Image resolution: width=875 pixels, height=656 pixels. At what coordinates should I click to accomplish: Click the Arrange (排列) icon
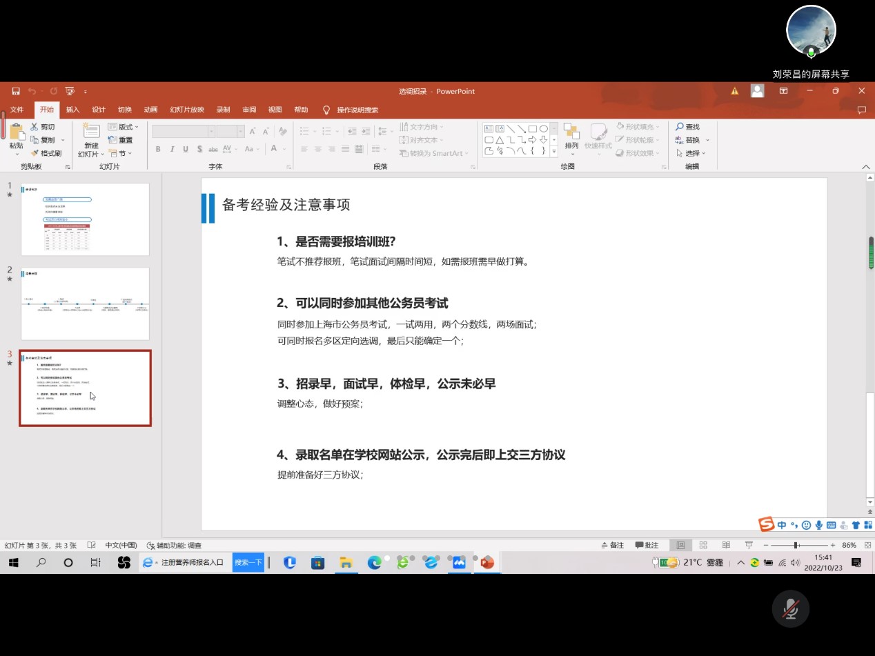571,132
